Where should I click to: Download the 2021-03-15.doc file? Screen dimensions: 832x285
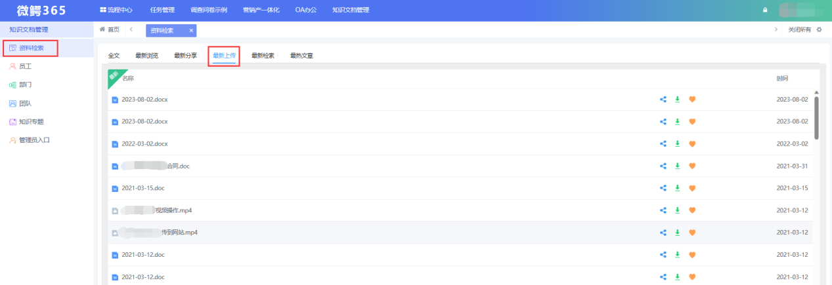tap(677, 188)
